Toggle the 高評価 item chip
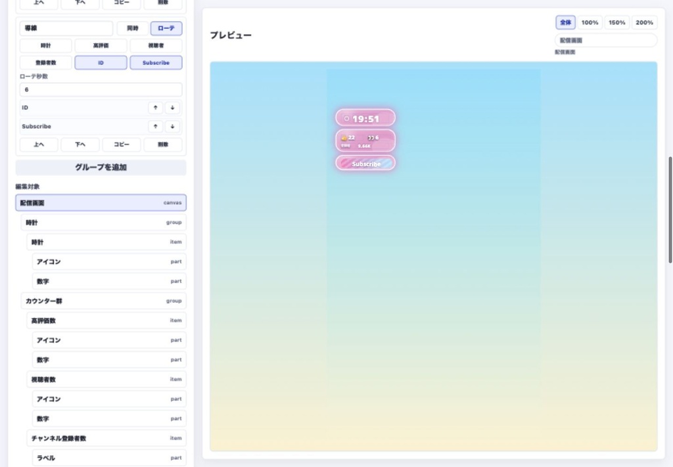The height and width of the screenshot is (467, 673). tap(101, 45)
